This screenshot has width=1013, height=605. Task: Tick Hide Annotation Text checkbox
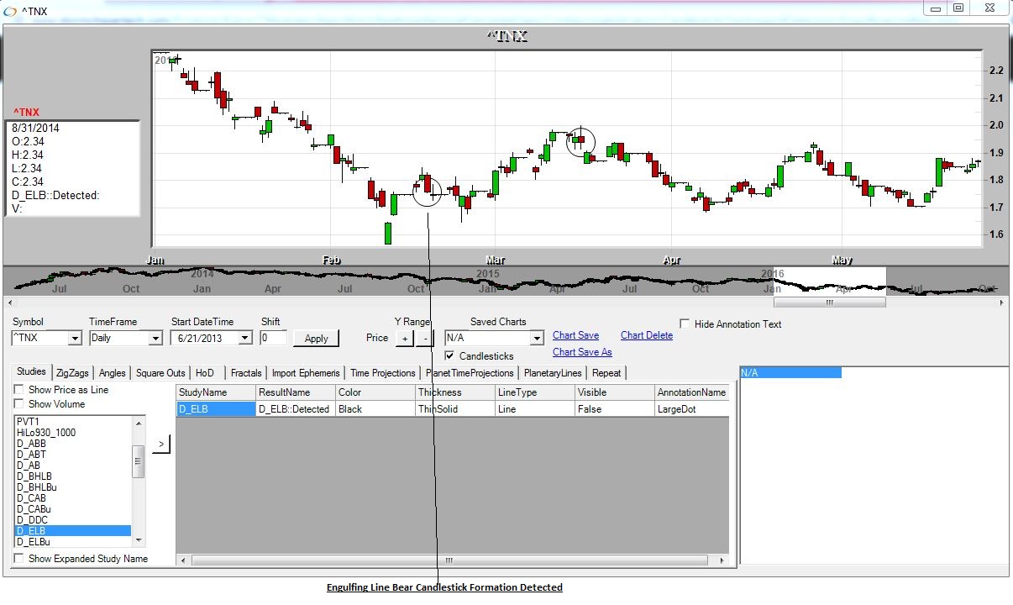(x=685, y=324)
